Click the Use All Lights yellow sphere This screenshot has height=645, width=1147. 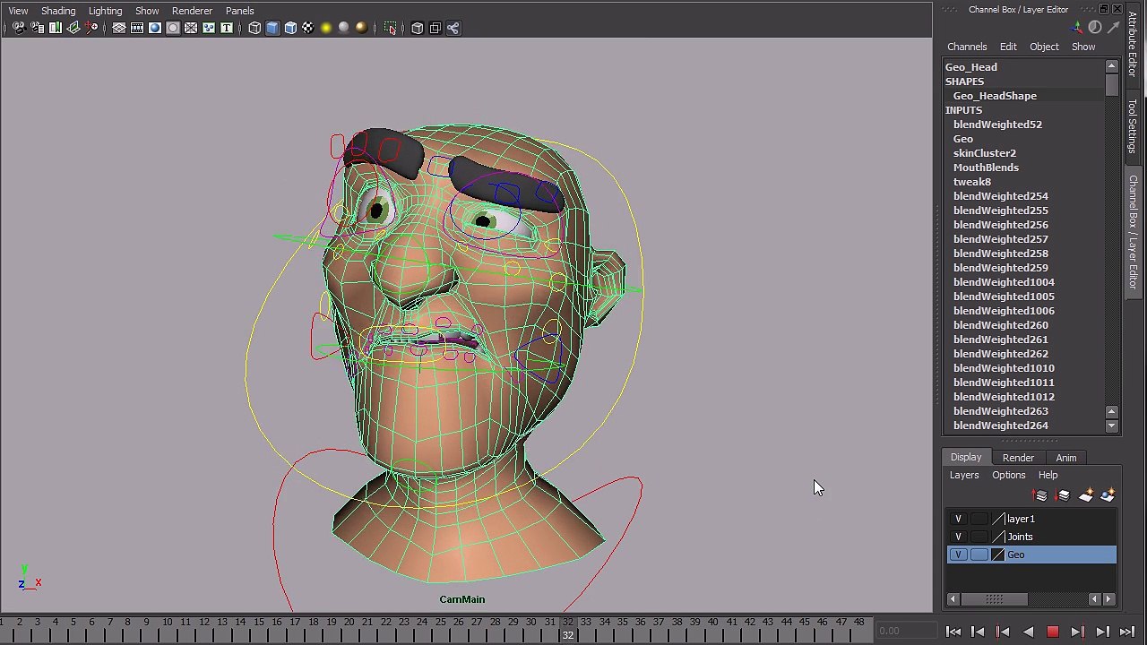[326, 28]
